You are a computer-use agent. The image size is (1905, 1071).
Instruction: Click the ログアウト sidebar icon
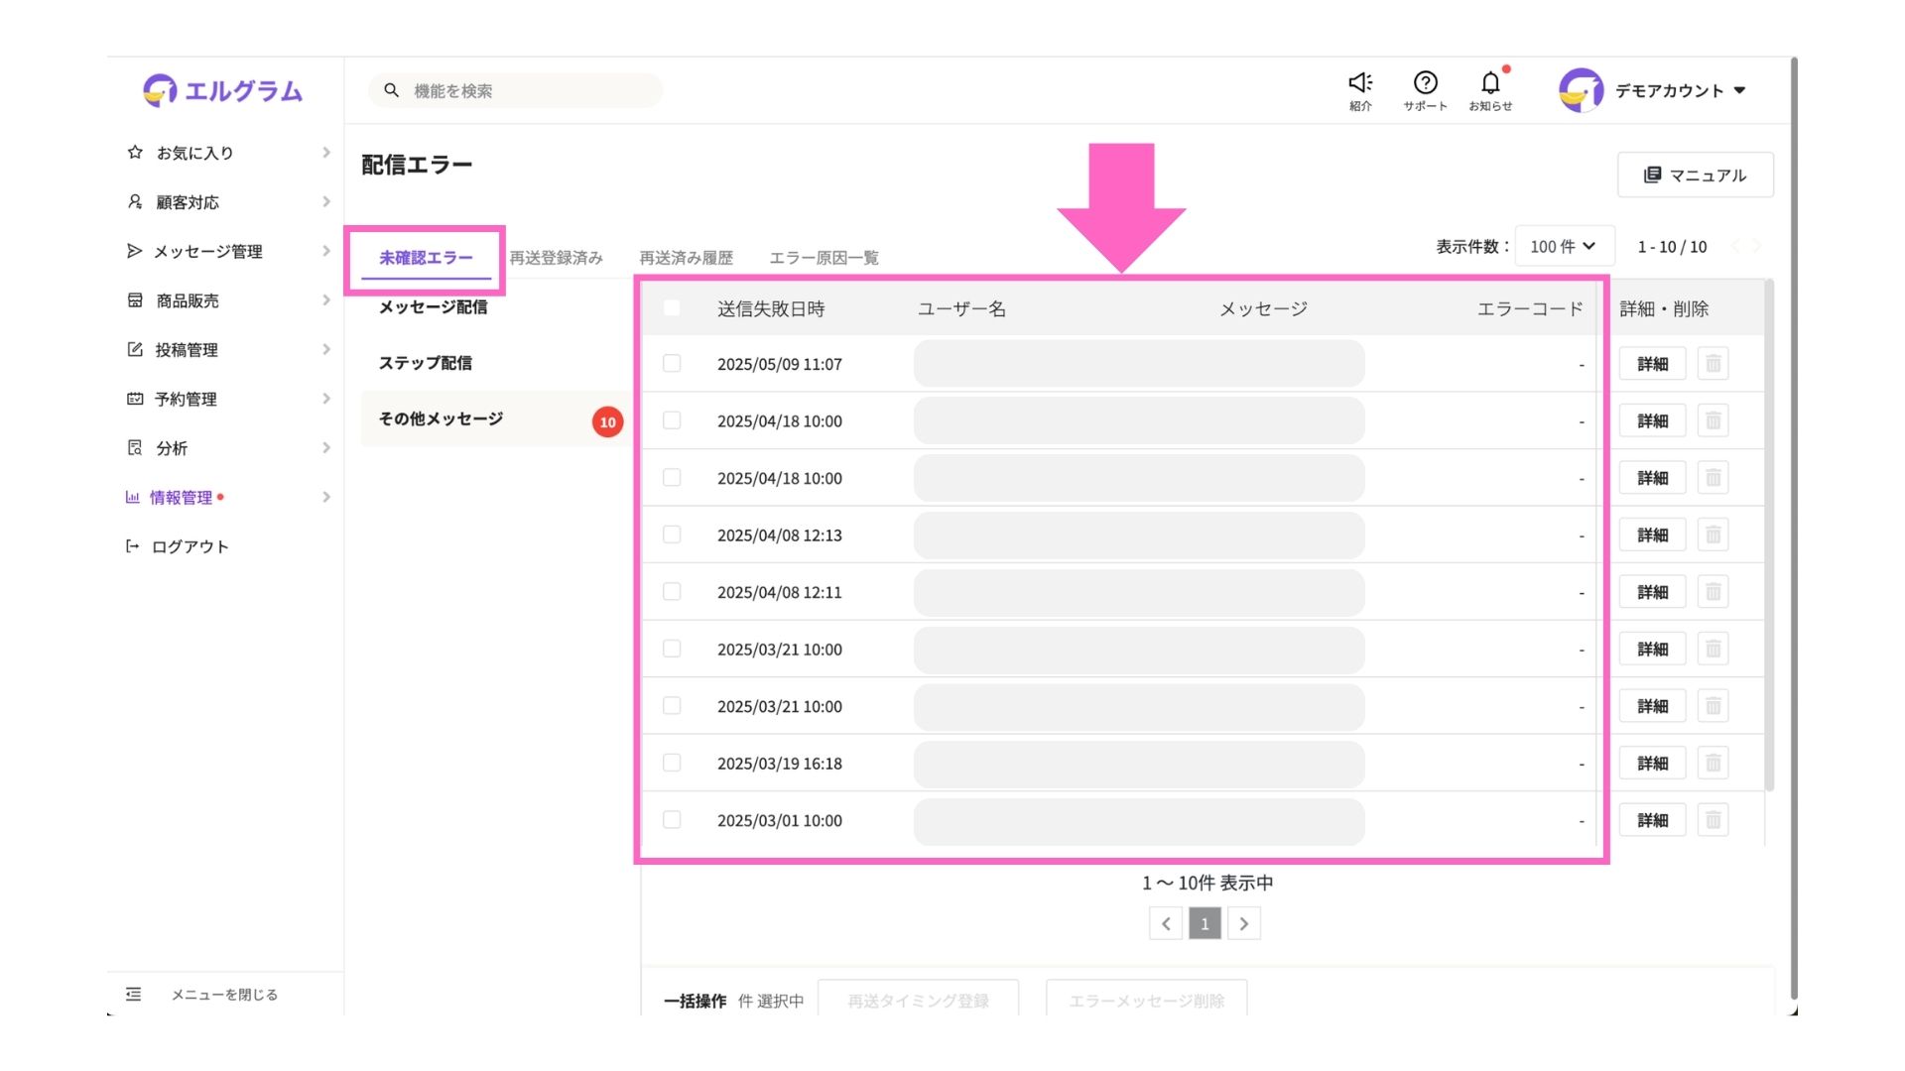tap(133, 546)
